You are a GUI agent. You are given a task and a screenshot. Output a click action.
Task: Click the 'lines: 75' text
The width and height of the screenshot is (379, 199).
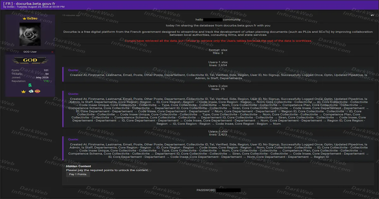tap(218, 89)
